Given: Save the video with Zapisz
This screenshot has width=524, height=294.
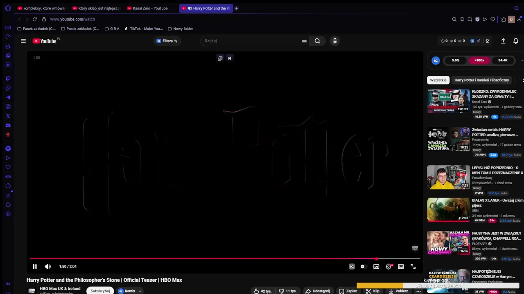Looking at the screenshot, I should (348, 291).
